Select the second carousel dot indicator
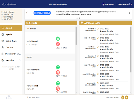This screenshot has height=100, width=134. (x=78, y=18)
